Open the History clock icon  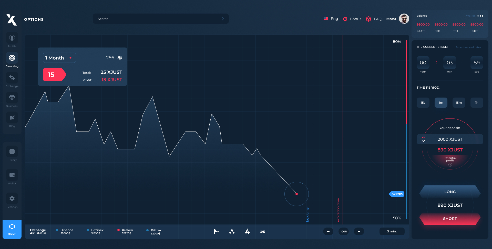pyautogui.click(x=12, y=152)
